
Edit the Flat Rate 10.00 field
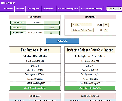click(x=98, y=25)
